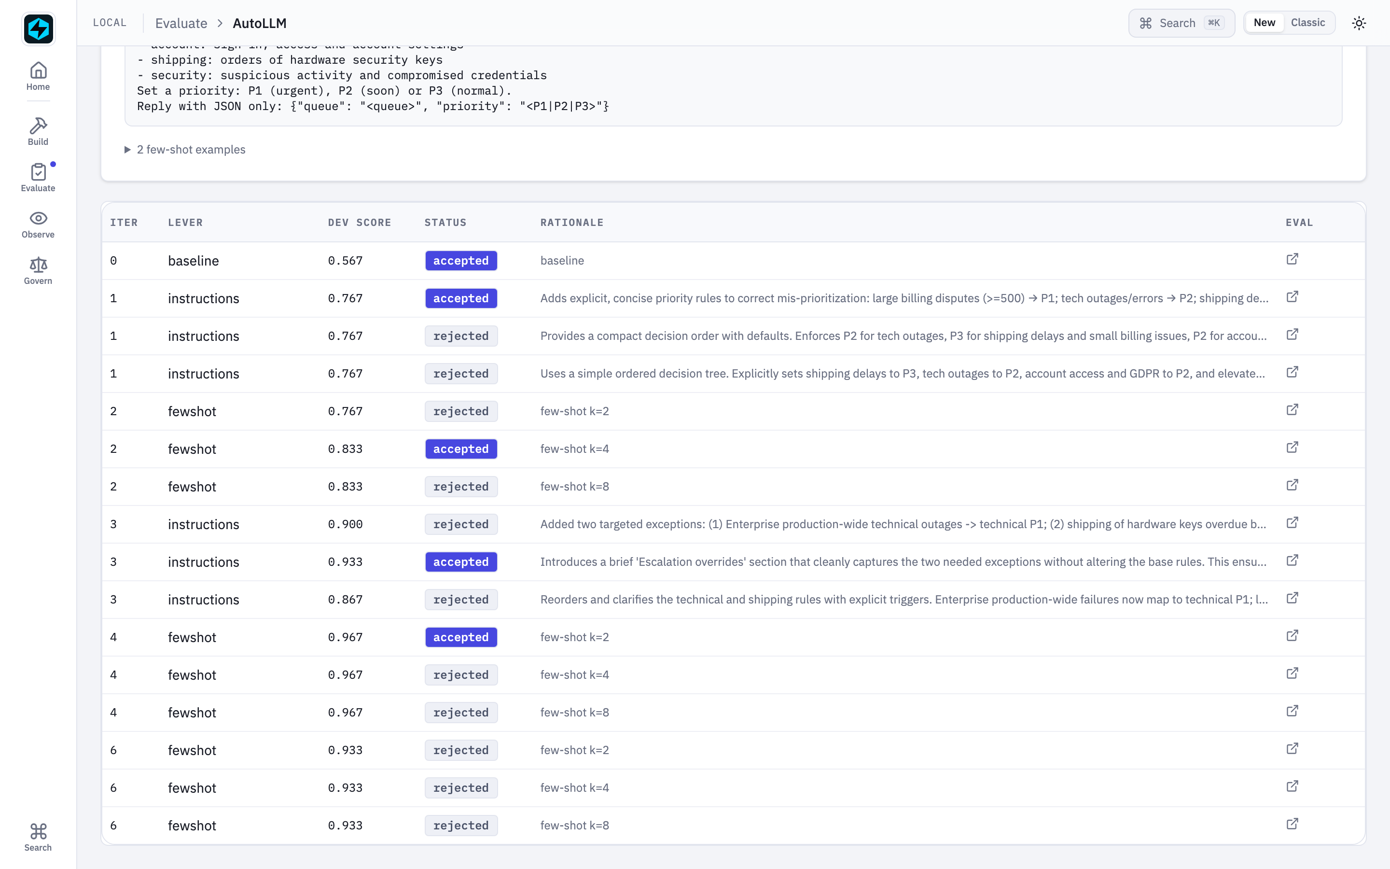Image resolution: width=1390 pixels, height=869 pixels.
Task: Open eval link for 0.900 instructions row
Action: tap(1293, 523)
